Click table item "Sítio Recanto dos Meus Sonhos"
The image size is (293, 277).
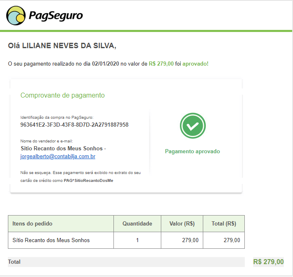pyautogui.click(x=51, y=240)
